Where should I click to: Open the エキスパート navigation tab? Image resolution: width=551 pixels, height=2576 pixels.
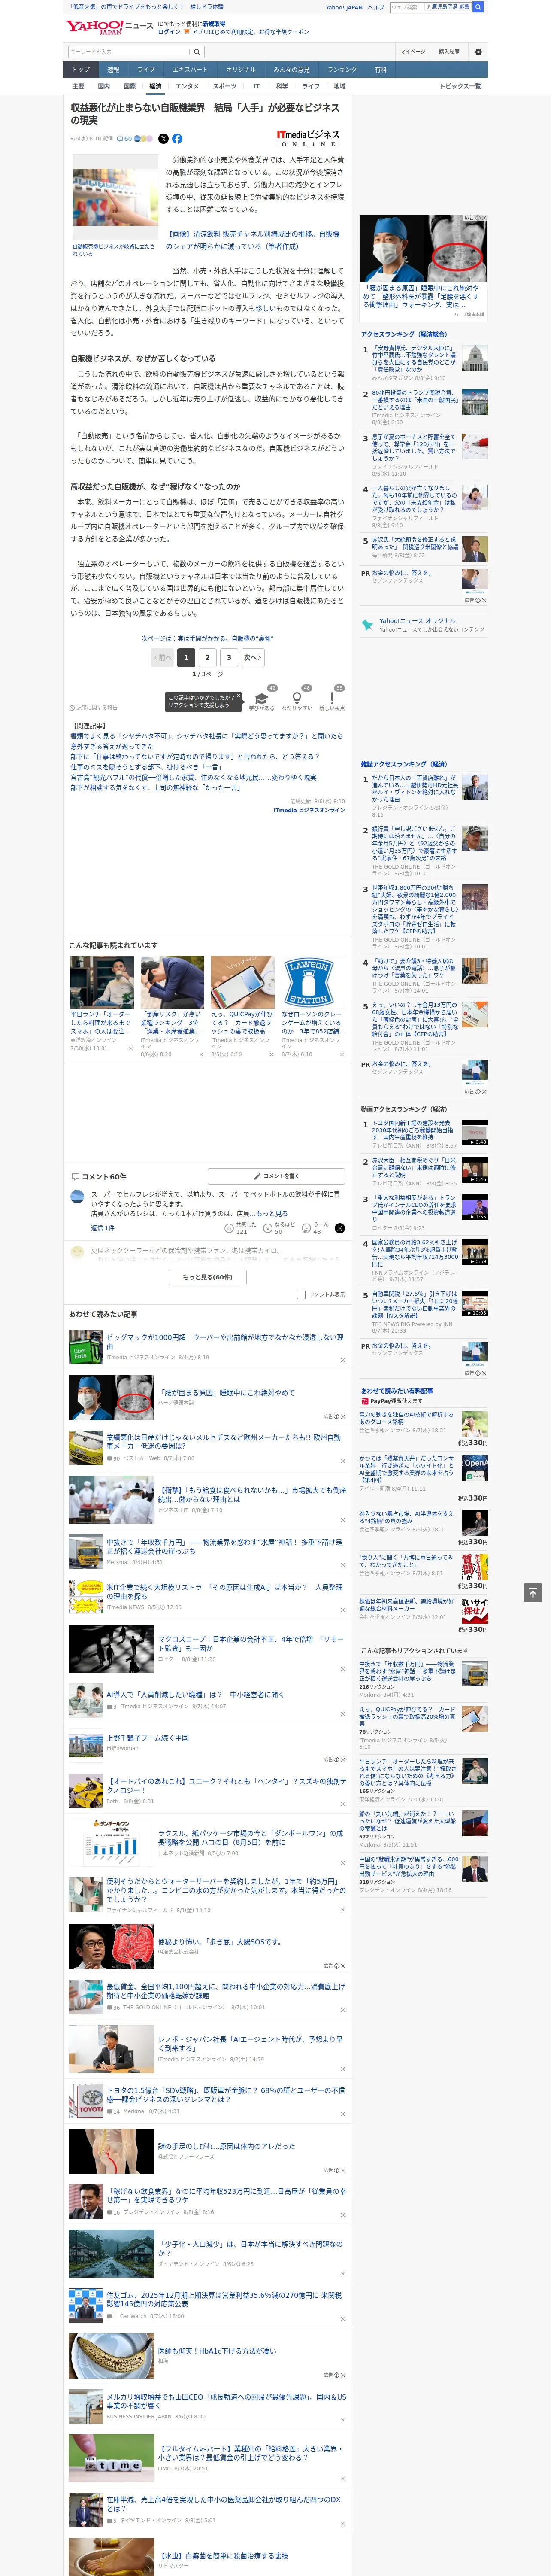tap(190, 70)
